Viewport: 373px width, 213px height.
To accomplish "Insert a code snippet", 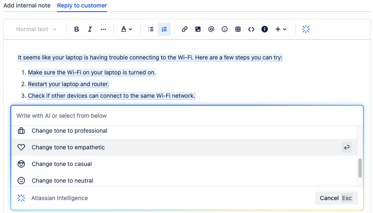I will click(x=251, y=29).
